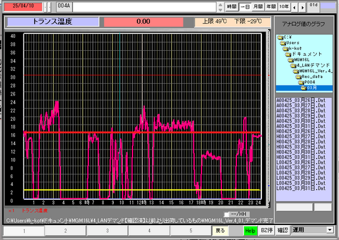Click the 上限 49℃ 下限 -29℃ limits label

[x=233, y=22]
